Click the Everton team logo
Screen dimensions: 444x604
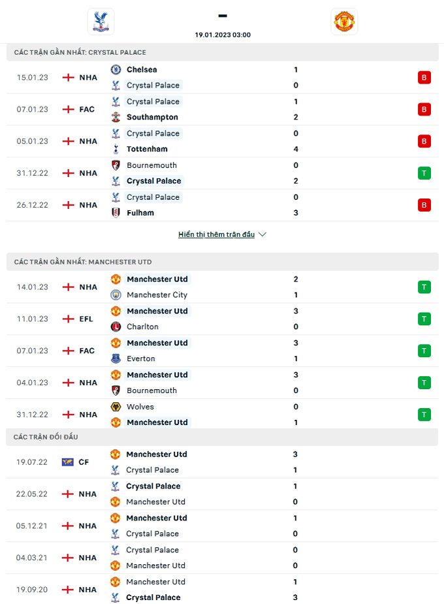point(116,358)
